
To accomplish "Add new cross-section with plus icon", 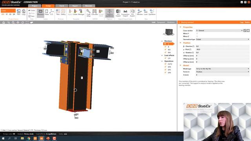I will (x=248, y=31).
